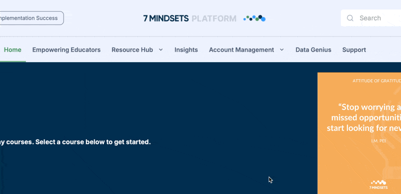Expand the Account Management chevron
Image resolution: width=401 pixels, height=194 pixels.
click(x=282, y=50)
